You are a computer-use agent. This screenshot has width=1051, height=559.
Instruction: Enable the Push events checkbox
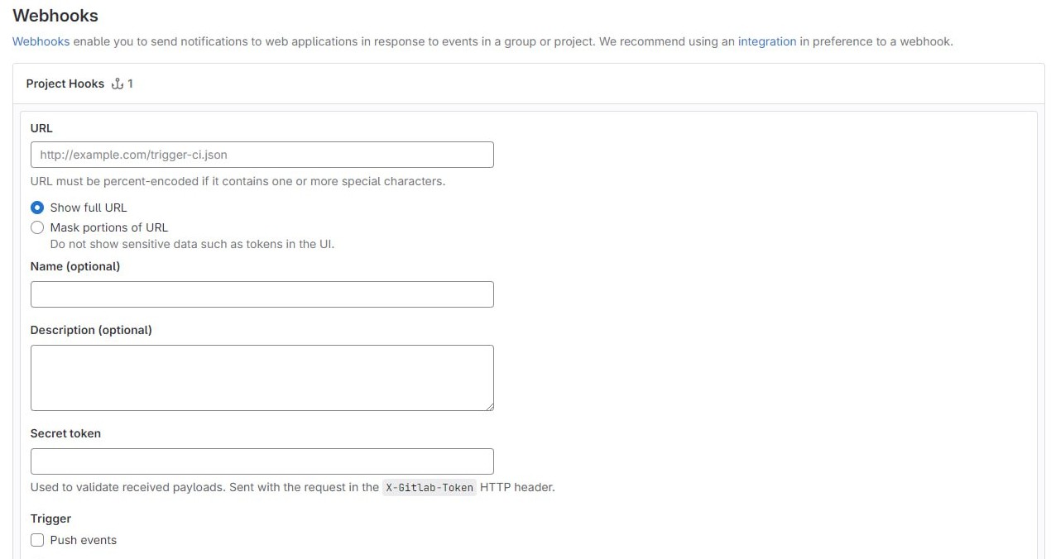tap(37, 540)
